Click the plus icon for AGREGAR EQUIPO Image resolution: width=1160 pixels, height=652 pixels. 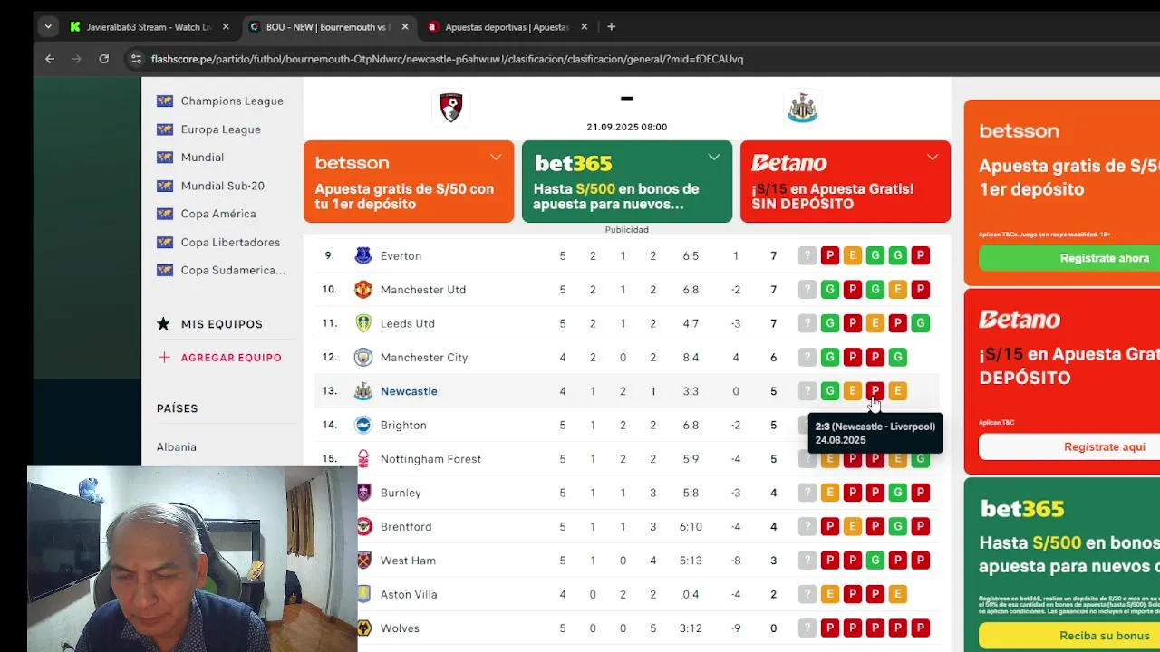coord(164,358)
